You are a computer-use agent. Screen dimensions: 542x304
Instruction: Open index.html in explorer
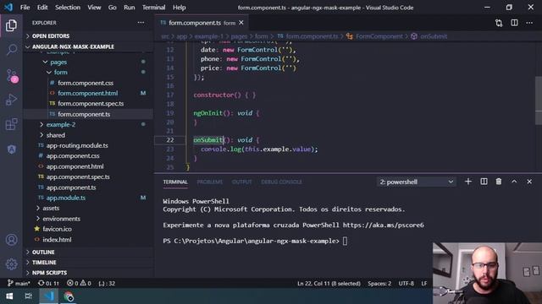[57, 240]
